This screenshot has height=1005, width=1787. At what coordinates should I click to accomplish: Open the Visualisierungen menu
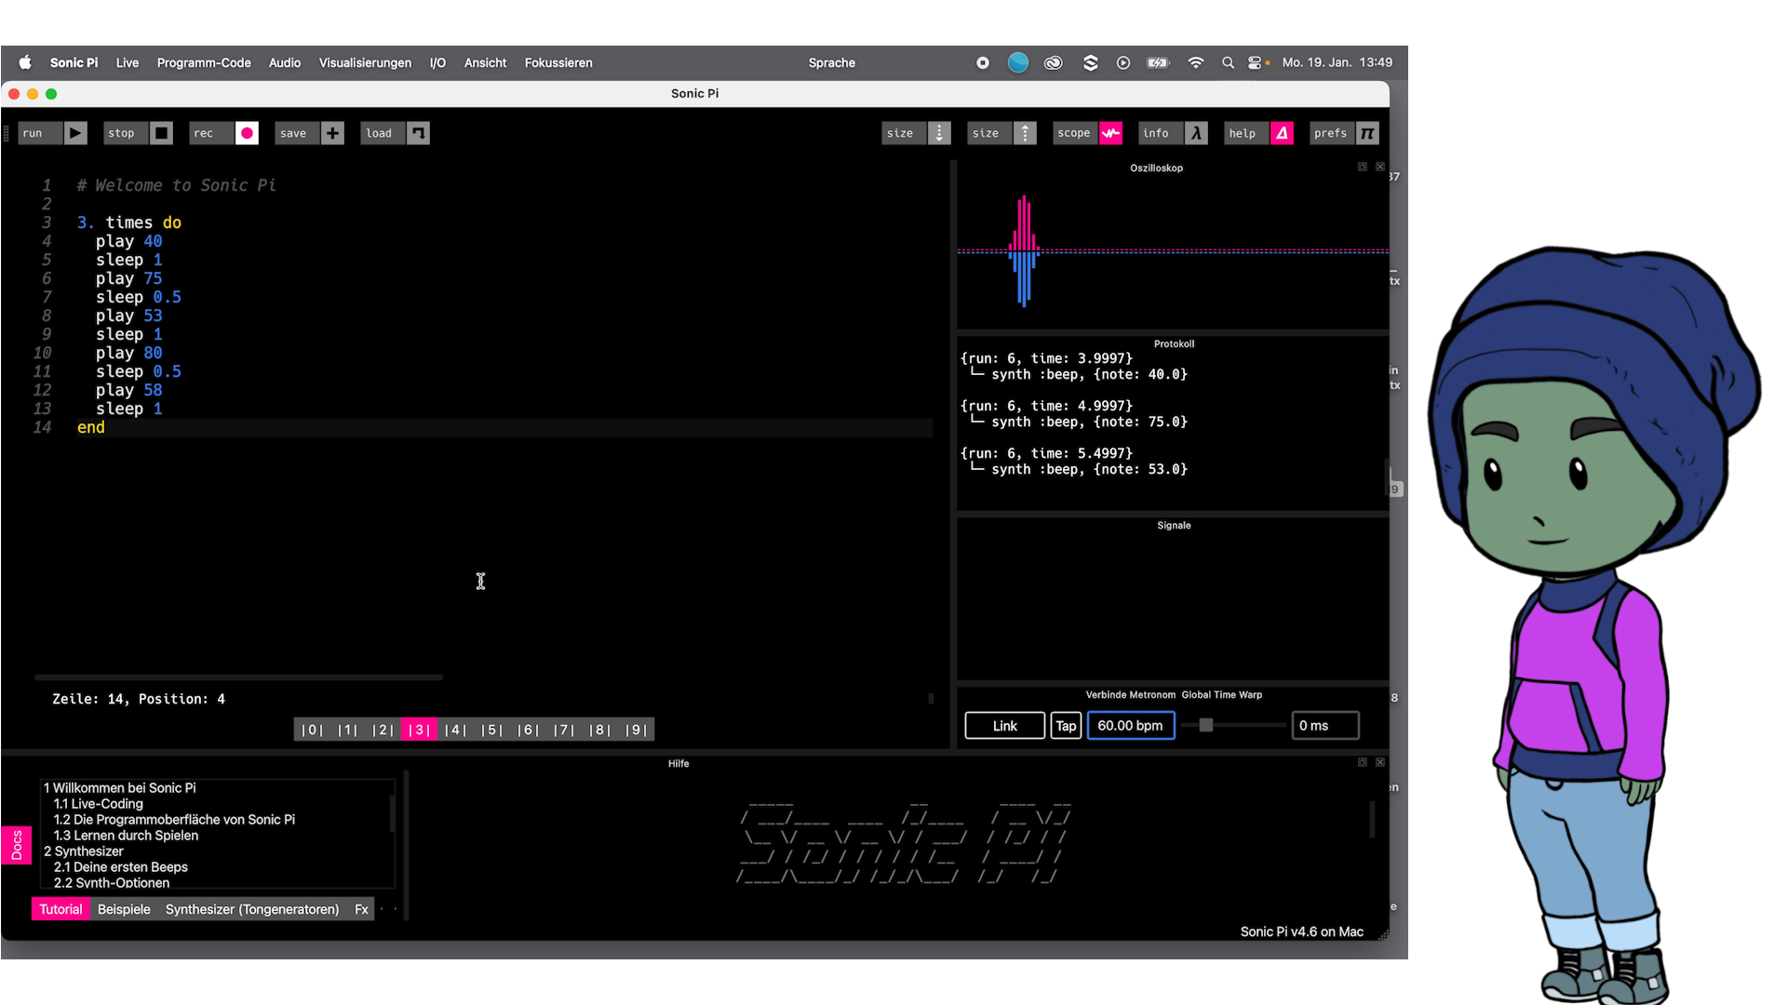(x=365, y=62)
